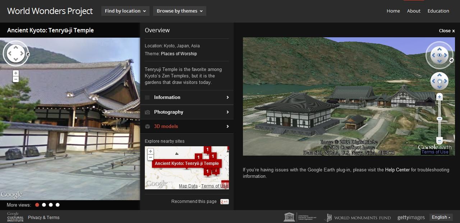Open the Find by location dropdown
The width and height of the screenshot is (460, 223).
[125, 11]
